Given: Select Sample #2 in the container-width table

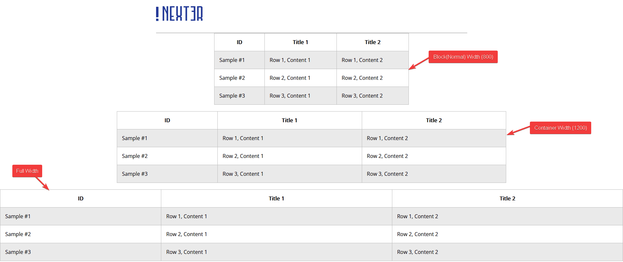Looking at the screenshot, I should [167, 156].
